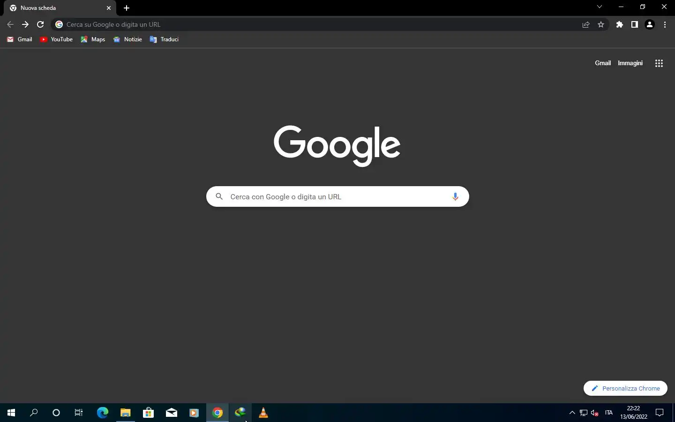Reload the page with the refresh icon
675x422 pixels.
[x=40, y=24]
